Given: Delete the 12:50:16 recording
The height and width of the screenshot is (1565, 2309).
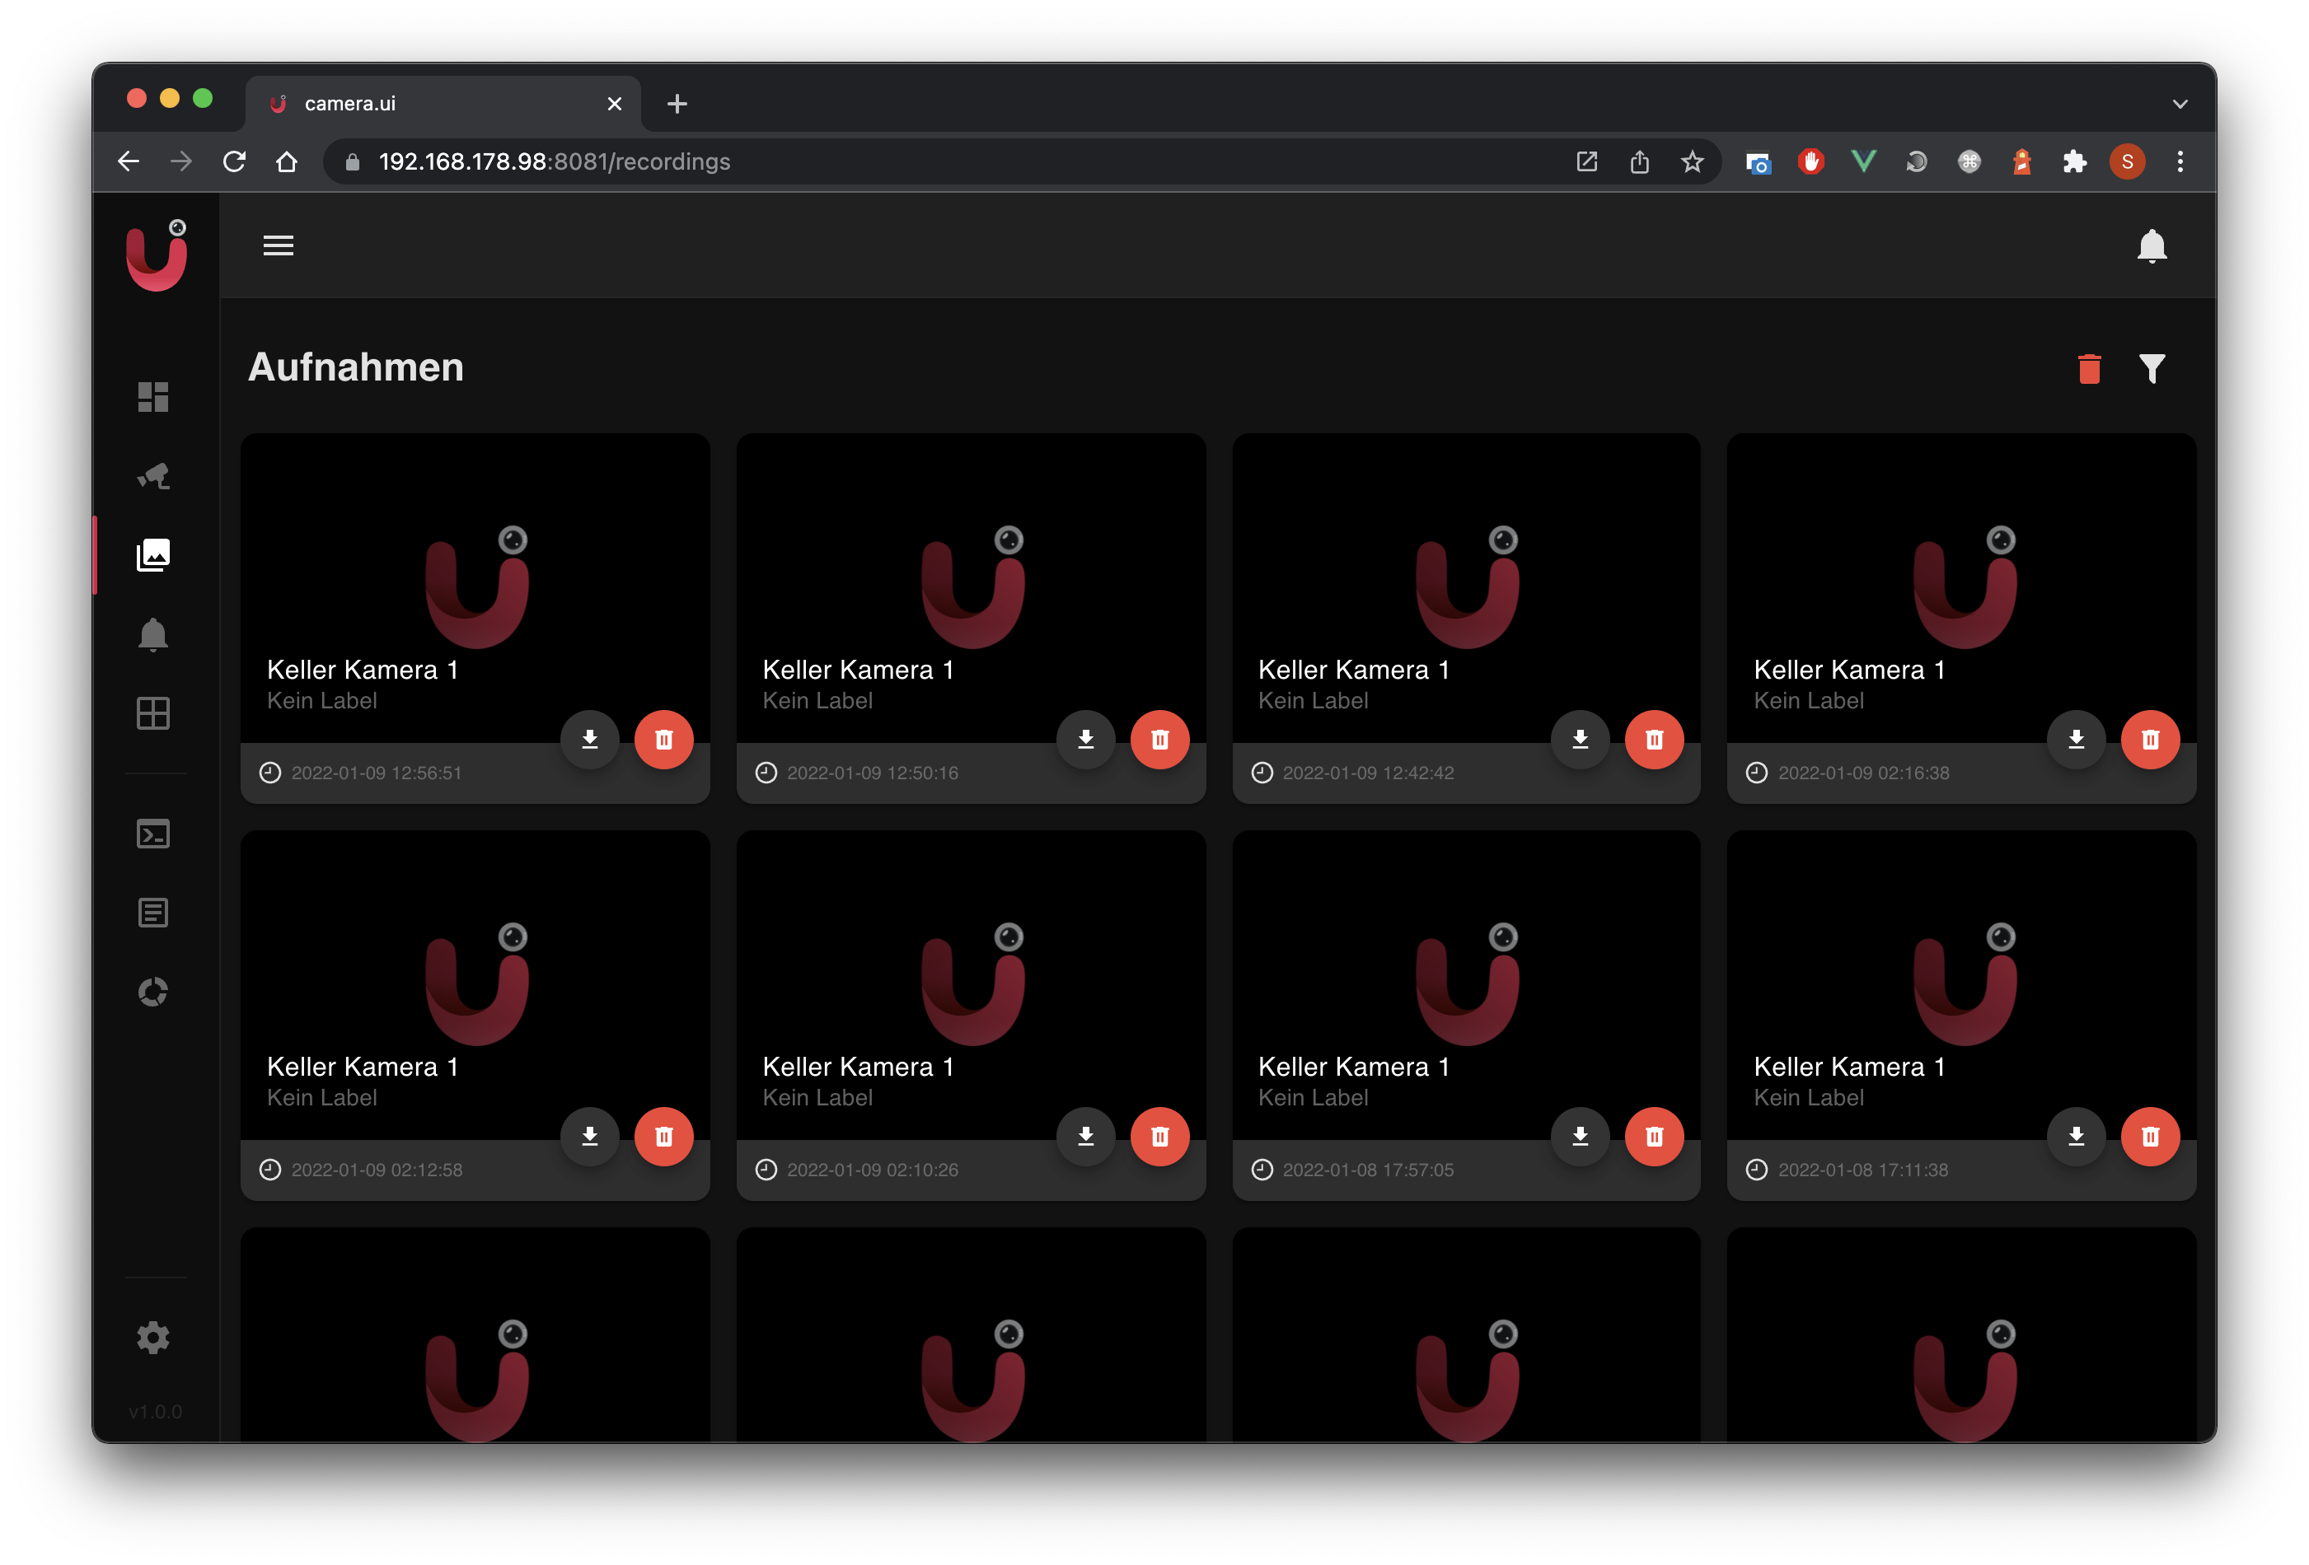Looking at the screenshot, I should pos(1159,739).
